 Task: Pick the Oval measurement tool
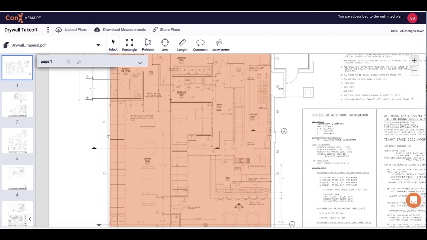(165, 45)
